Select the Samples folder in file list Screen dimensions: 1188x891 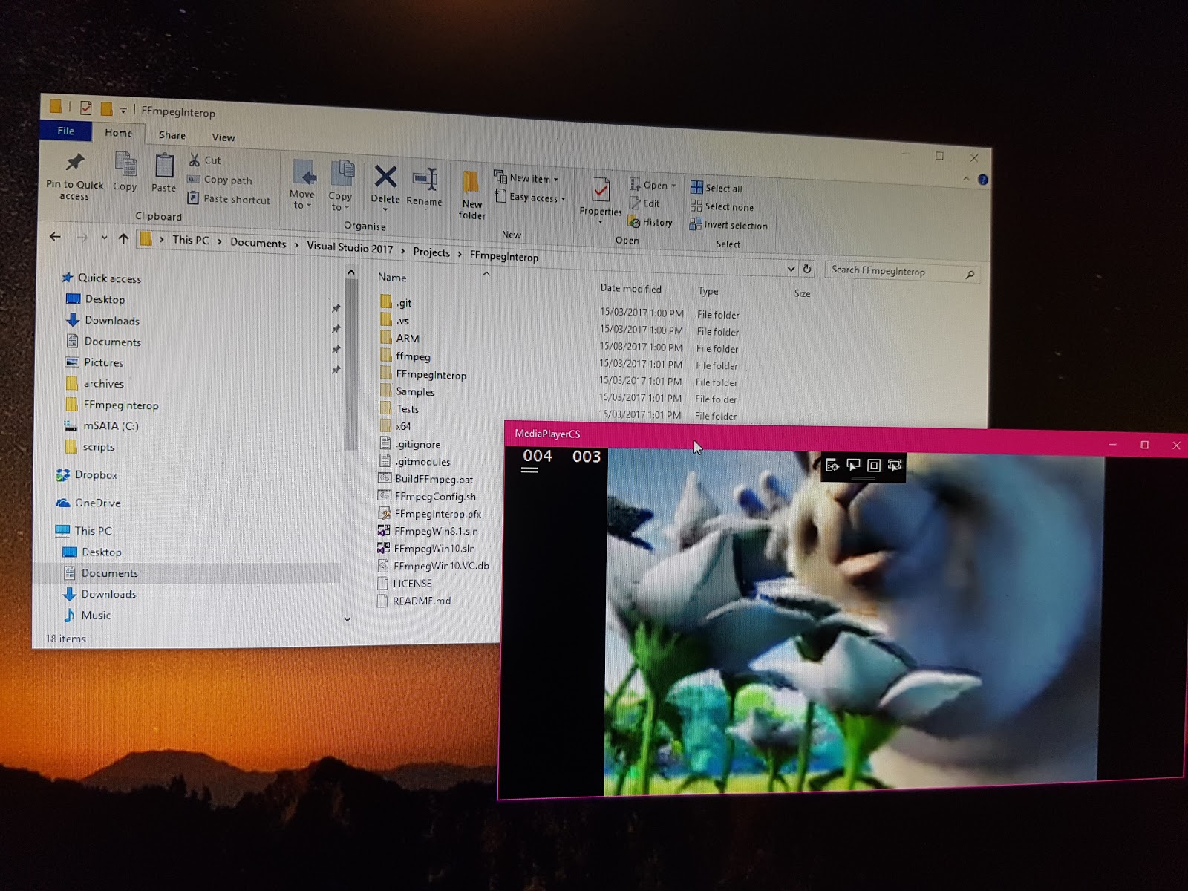407,391
